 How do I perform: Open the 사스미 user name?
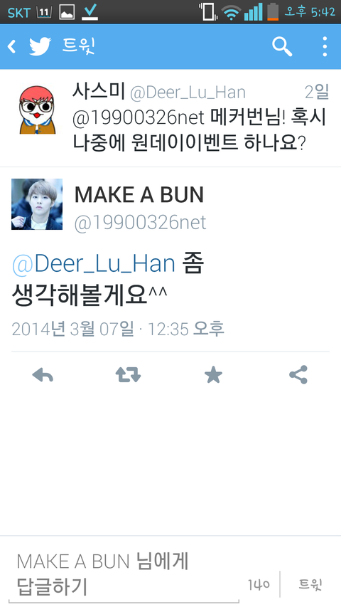click(x=99, y=91)
